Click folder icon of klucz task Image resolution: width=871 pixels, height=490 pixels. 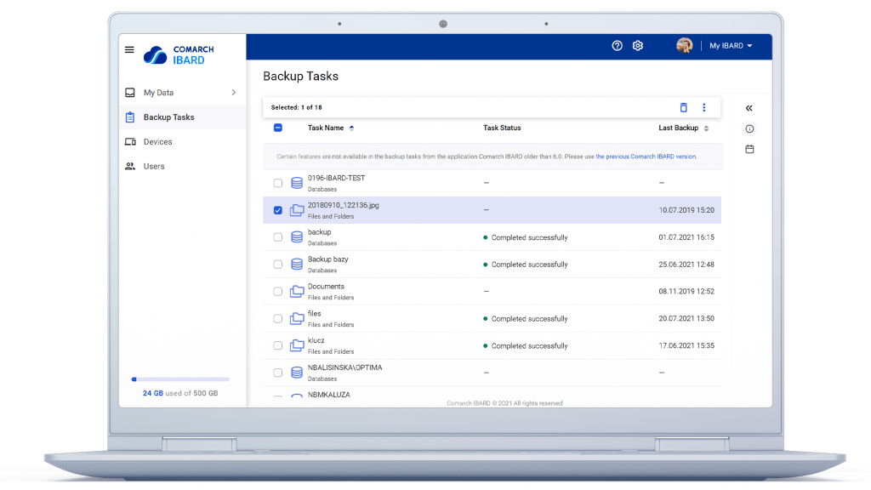[x=297, y=345]
